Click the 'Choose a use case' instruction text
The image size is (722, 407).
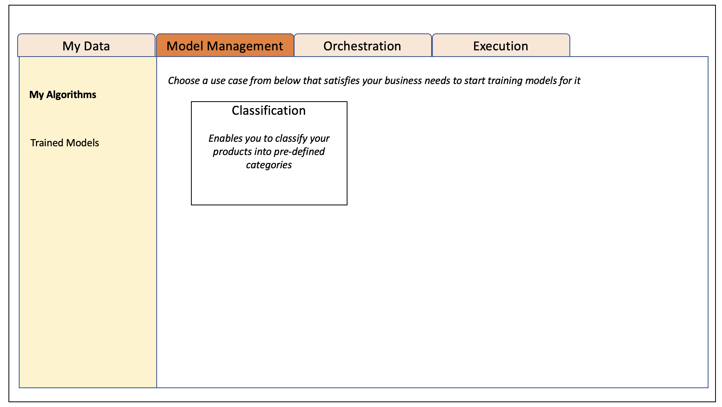click(x=374, y=81)
